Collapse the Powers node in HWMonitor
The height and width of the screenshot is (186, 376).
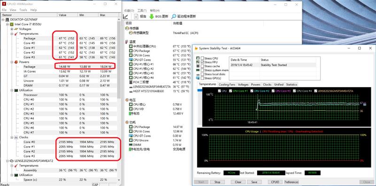tap(12, 62)
